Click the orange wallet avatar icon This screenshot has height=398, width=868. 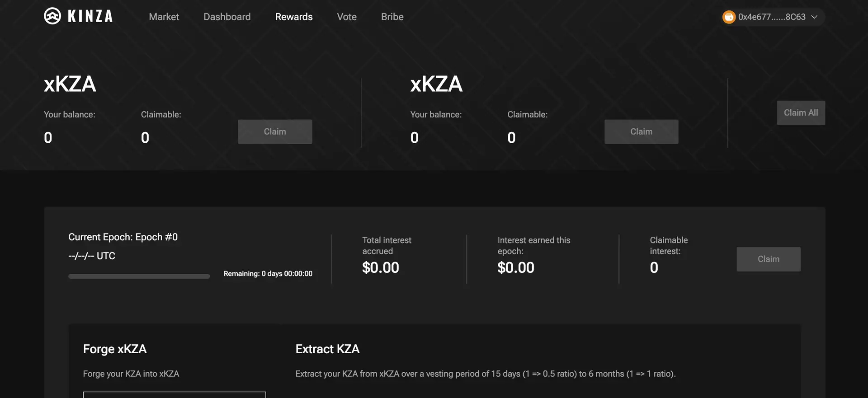click(x=729, y=17)
